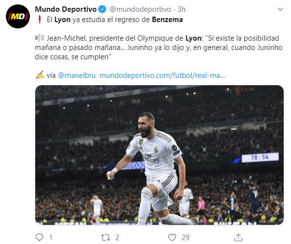Like the tweet with the heart icon

pos(172,237)
